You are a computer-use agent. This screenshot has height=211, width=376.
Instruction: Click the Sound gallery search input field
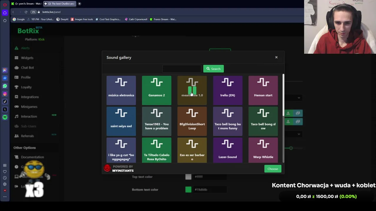coord(182,69)
